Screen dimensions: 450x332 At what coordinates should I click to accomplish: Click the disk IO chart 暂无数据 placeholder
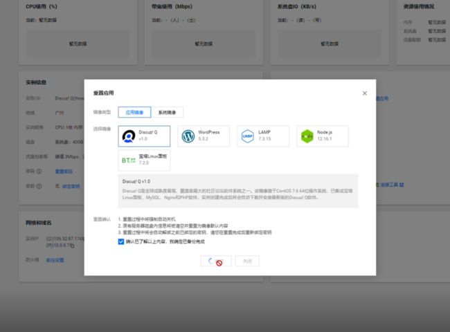tap(330, 44)
